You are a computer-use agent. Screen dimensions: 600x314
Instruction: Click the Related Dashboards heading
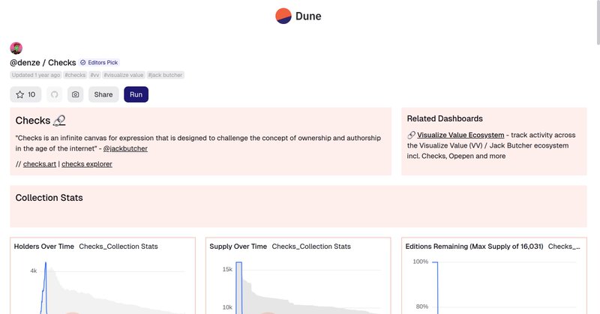point(445,118)
